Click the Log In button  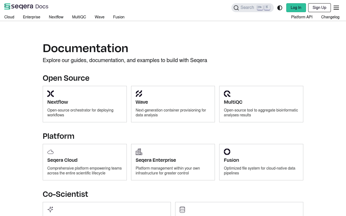296,8
